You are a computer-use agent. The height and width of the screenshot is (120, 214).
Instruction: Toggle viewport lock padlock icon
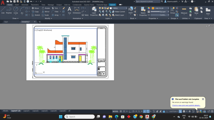(164, 111)
